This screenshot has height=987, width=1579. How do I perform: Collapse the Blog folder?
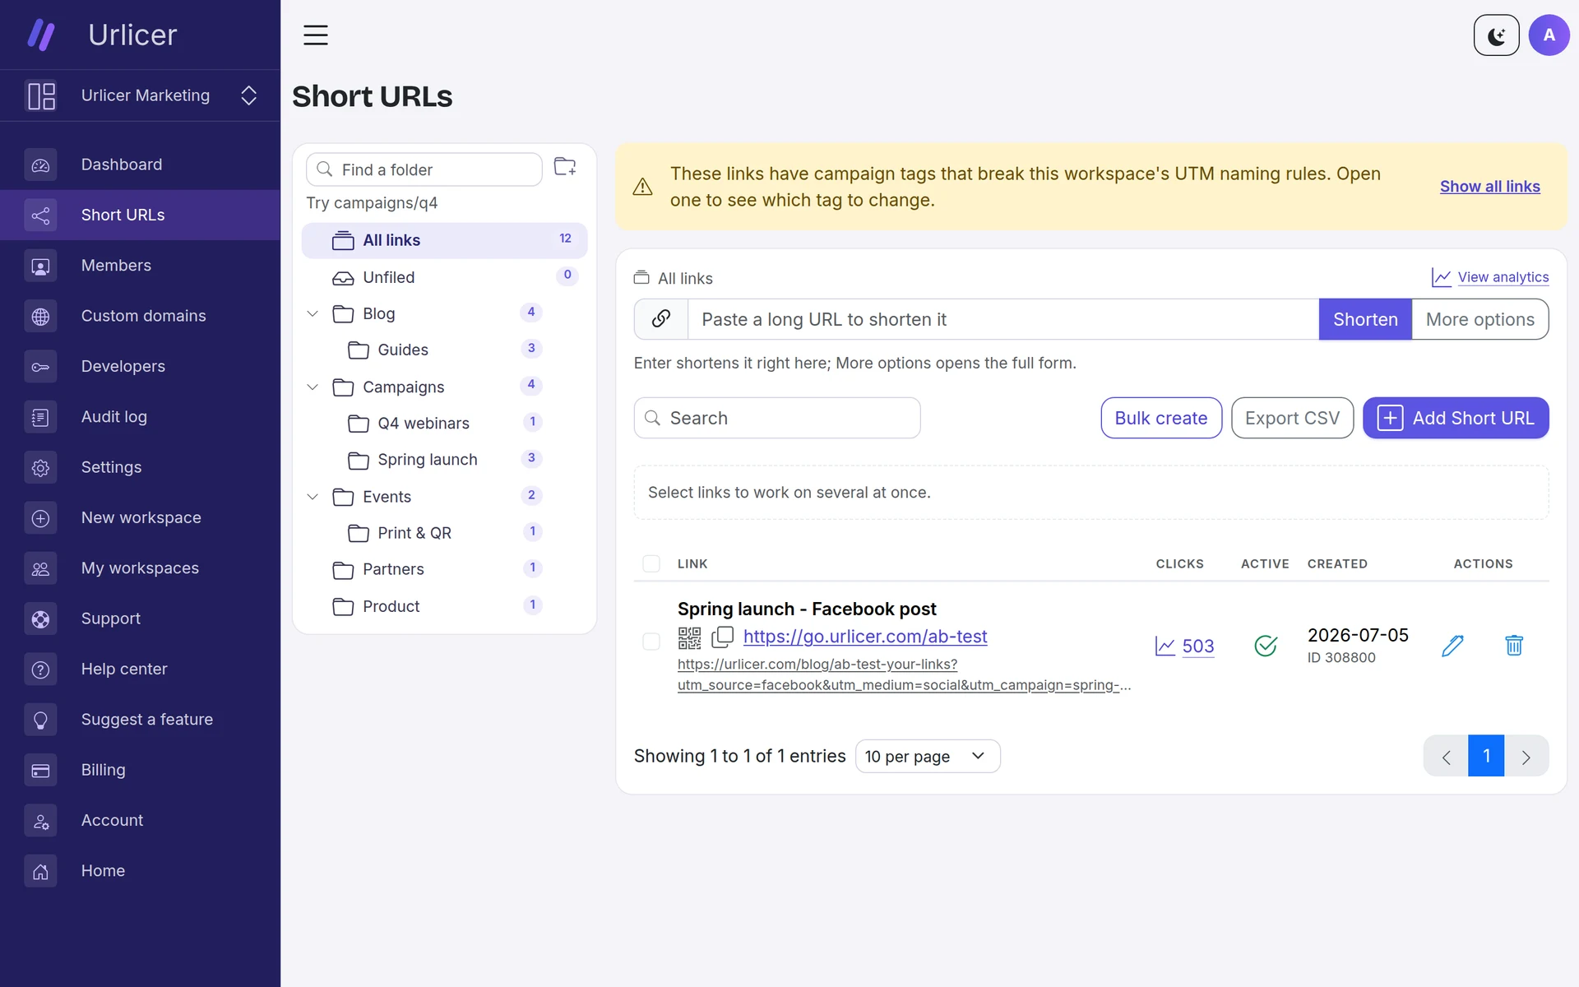313,313
